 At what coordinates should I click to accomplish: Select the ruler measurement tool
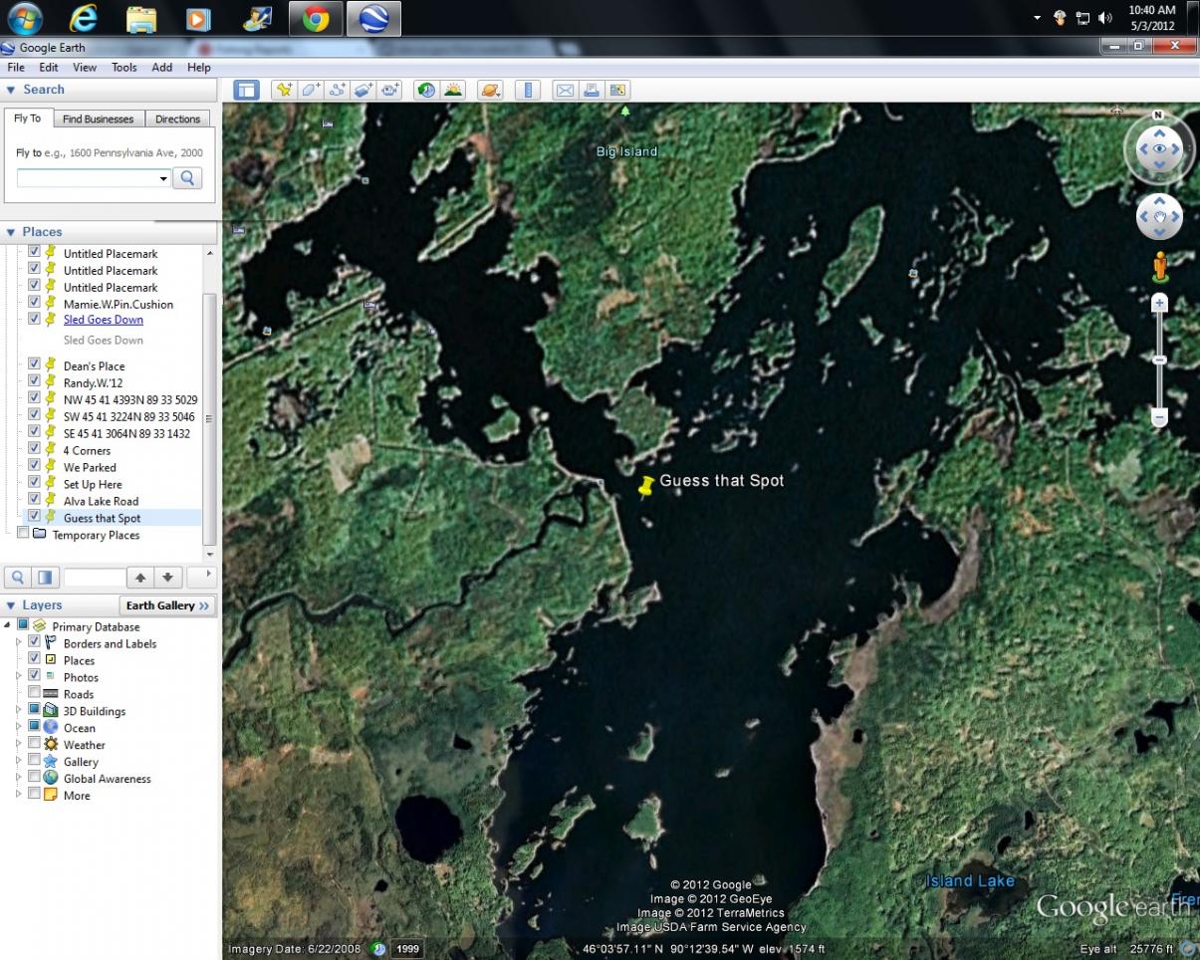(528, 91)
